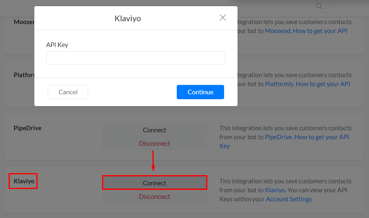Disconnect the PipeDrive integration
369x218 pixels.
click(154, 143)
